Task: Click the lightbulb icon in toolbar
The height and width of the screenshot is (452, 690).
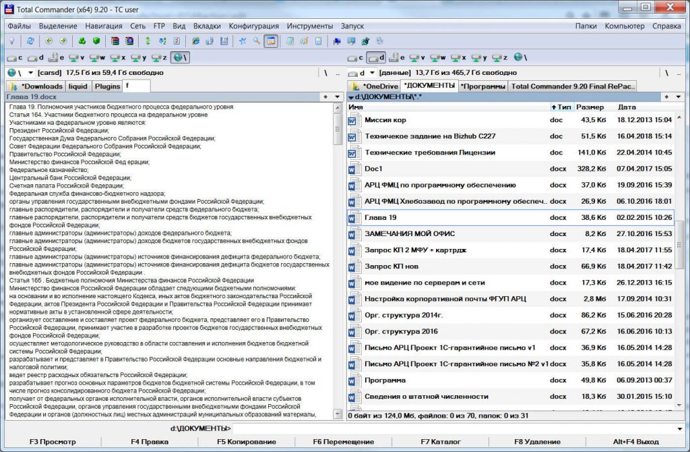Action: pos(11,41)
